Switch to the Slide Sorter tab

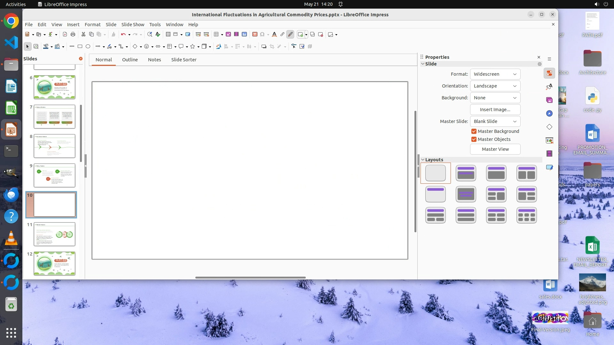tap(184, 60)
